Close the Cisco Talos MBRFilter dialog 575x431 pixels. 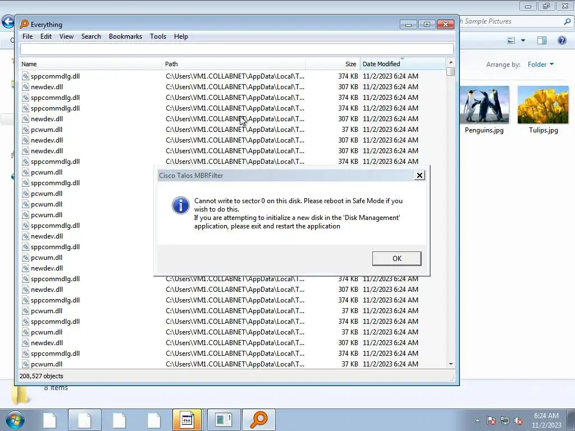[419, 176]
